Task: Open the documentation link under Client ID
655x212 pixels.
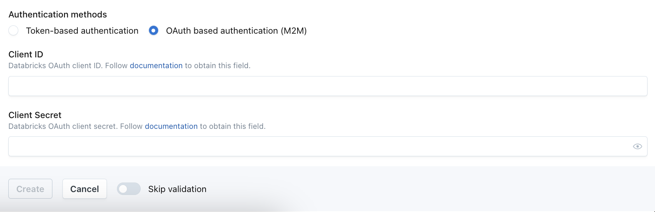Action: click(156, 66)
